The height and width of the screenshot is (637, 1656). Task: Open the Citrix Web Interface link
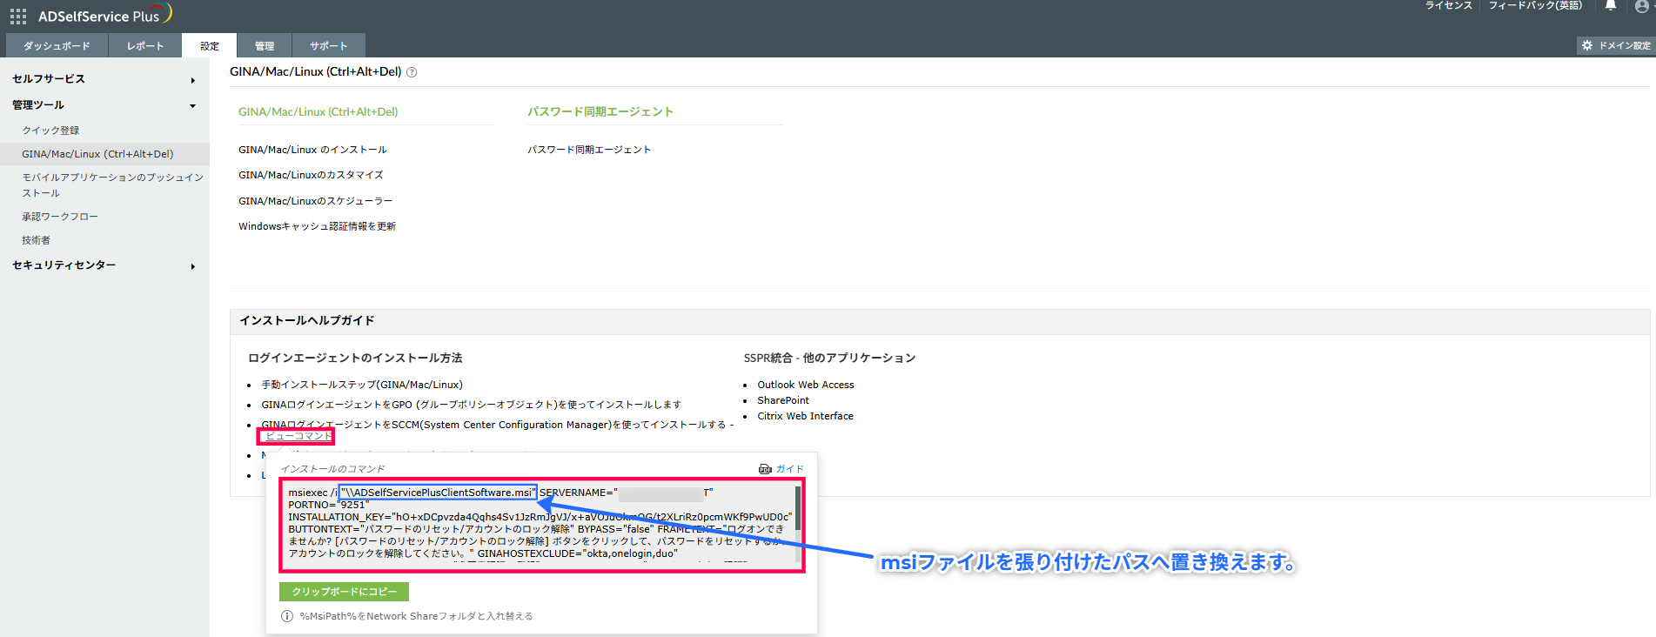pos(805,416)
